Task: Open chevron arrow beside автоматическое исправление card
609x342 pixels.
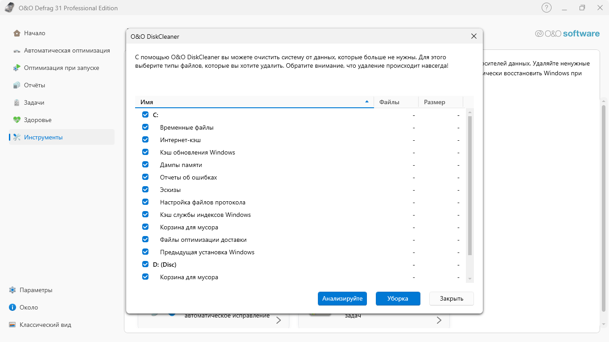Action: click(x=279, y=320)
